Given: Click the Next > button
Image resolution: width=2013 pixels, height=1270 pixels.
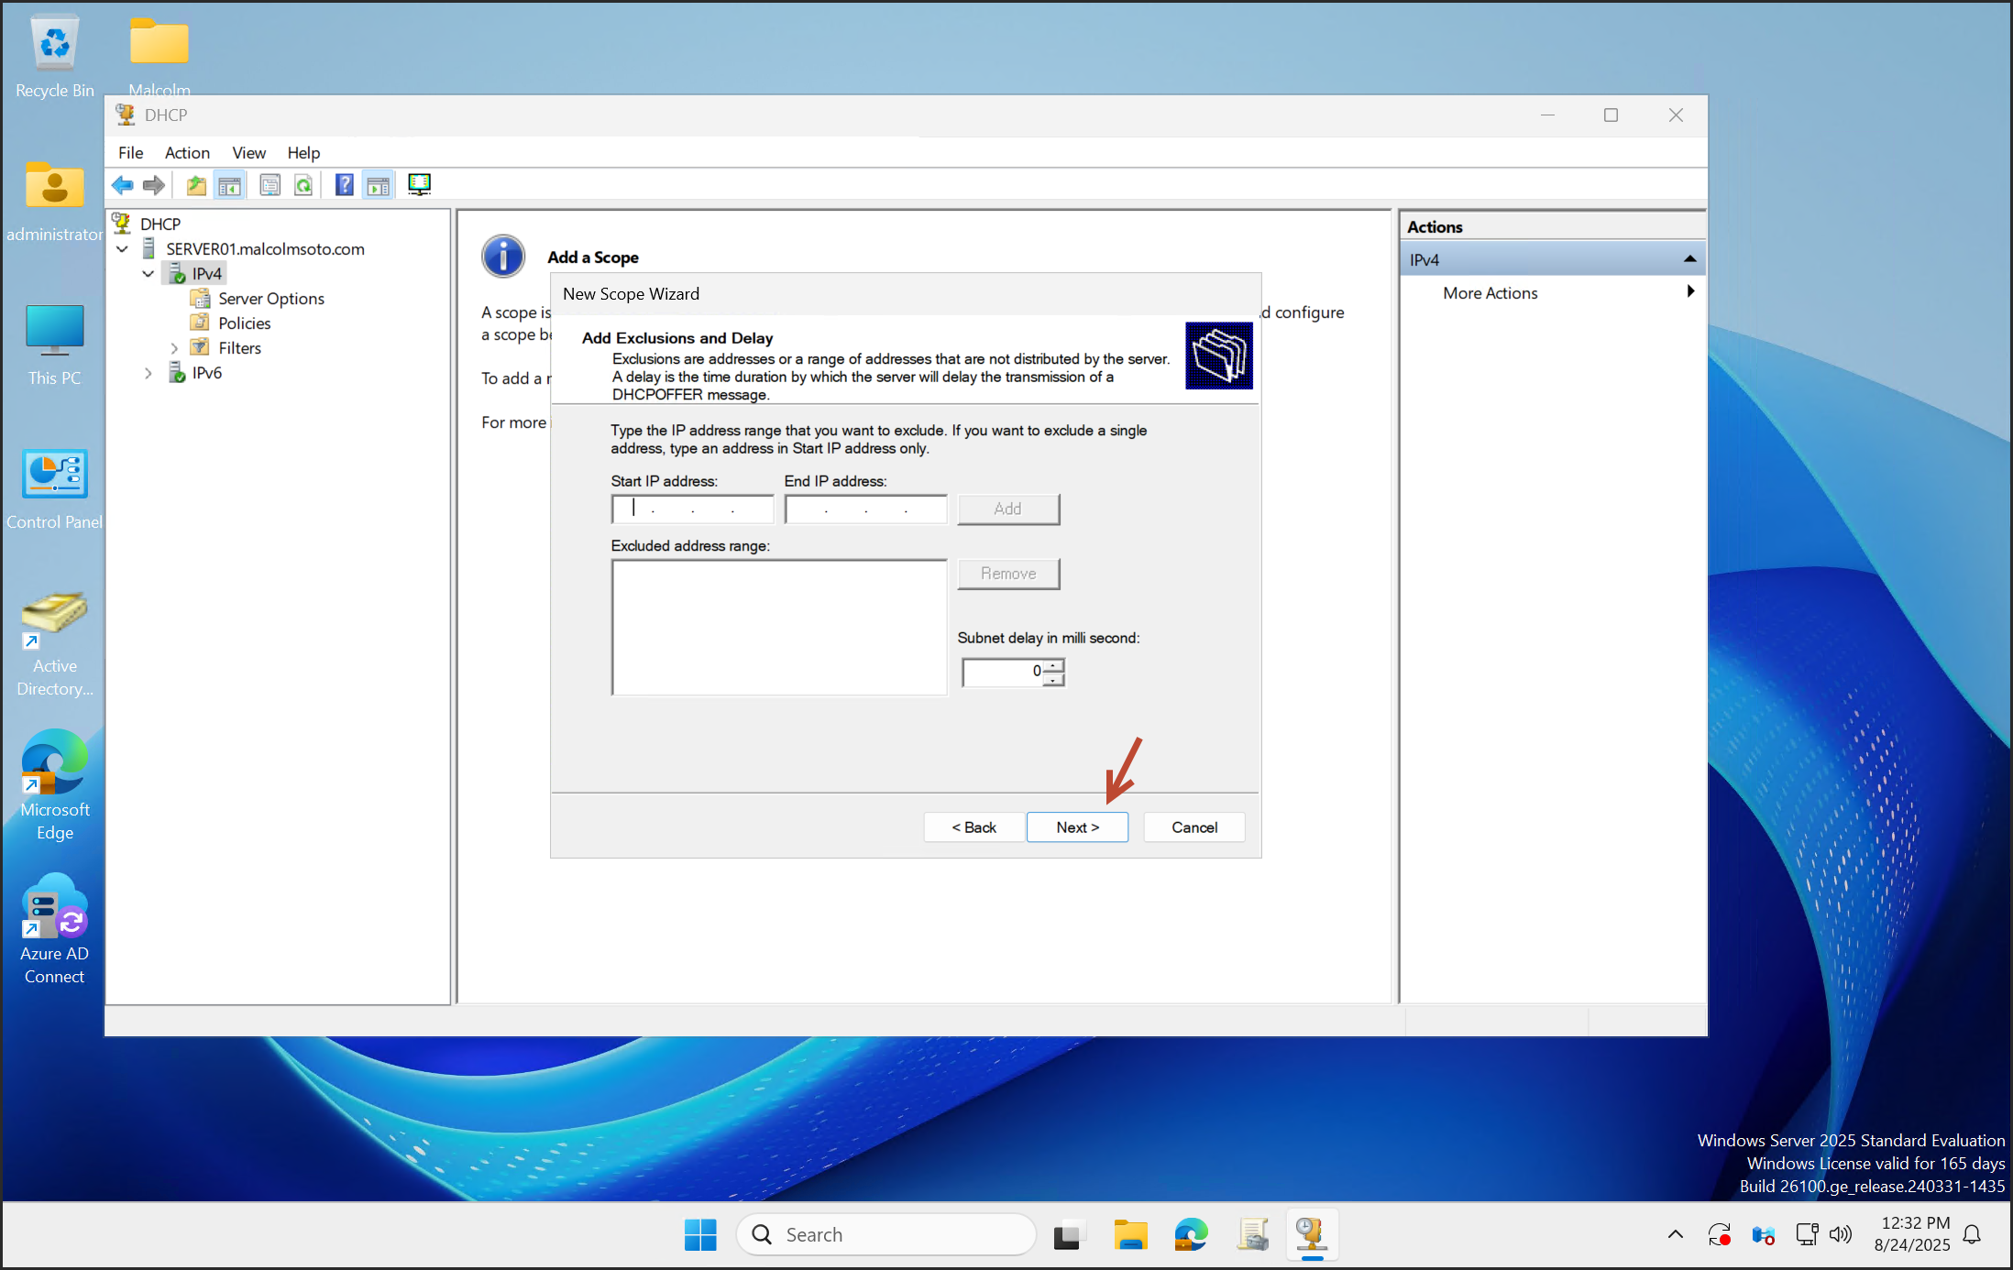Looking at the screenshot, I should point(1077,827).
